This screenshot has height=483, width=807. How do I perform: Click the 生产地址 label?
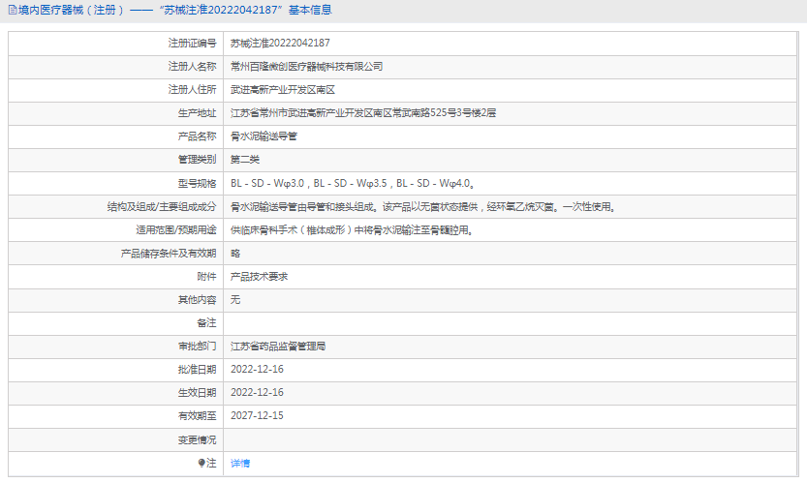click(x=197, y=112)
